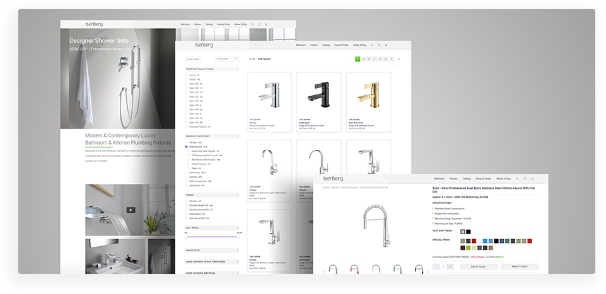This screenshot has width=606, height=294.
Task: Open the matte black faucet product card
Action: click(319, 102)
